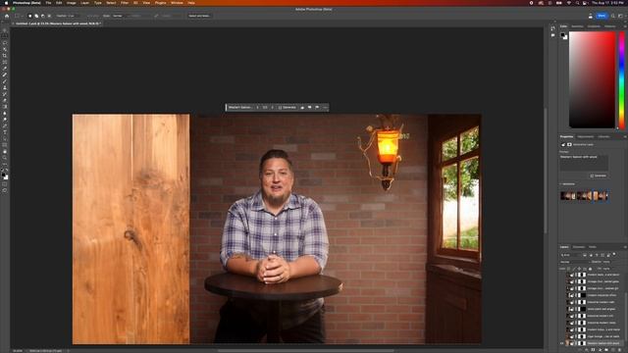
Task: Select the Horizontal Type tool
Action: 5,131
